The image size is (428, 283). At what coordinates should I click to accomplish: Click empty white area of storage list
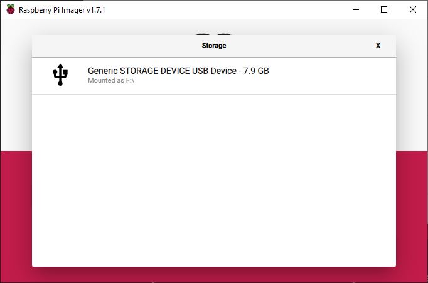[214, 180]
